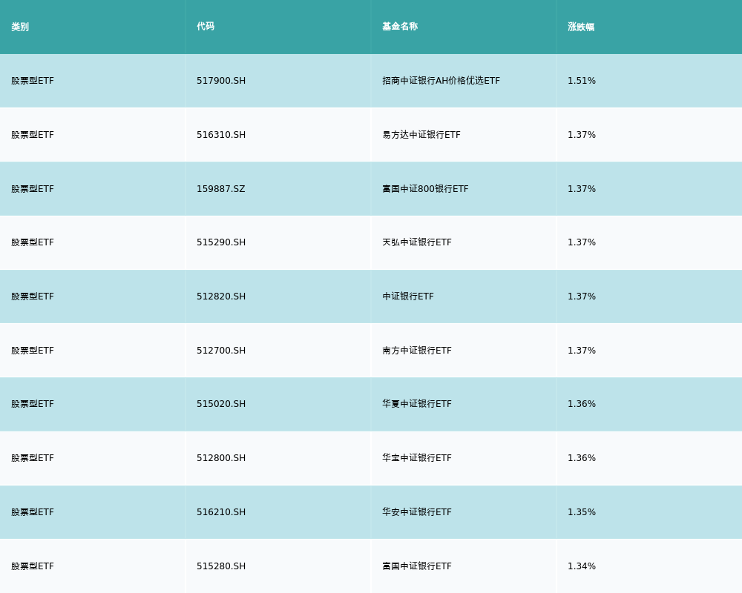Click fund name 南方中证银行ETF
742x593 pixels.
coord(417,351)
